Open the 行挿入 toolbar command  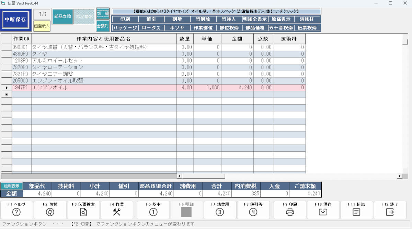(229, 19)
